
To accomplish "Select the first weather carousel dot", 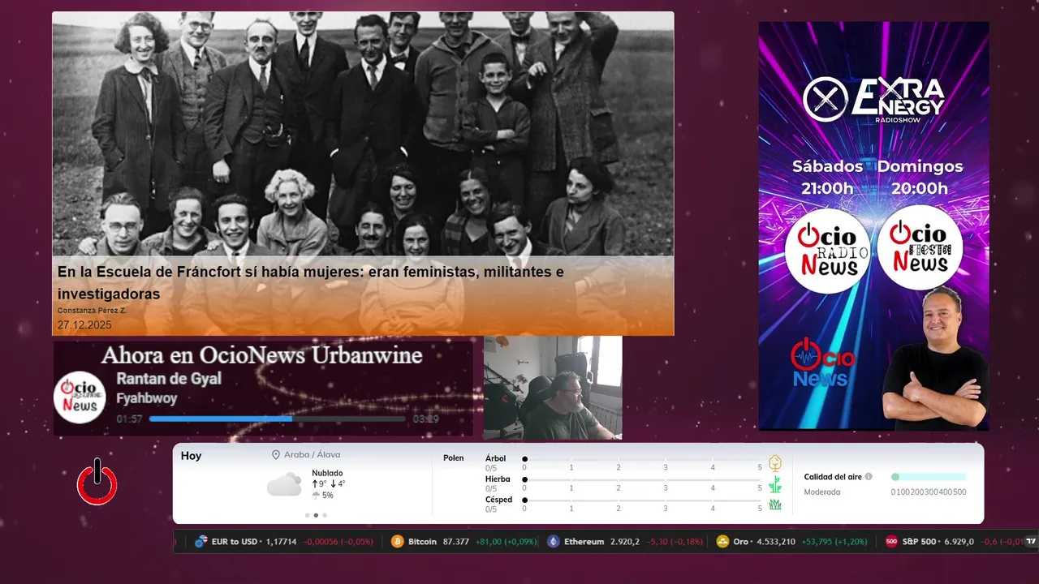I will coord(307,515).
